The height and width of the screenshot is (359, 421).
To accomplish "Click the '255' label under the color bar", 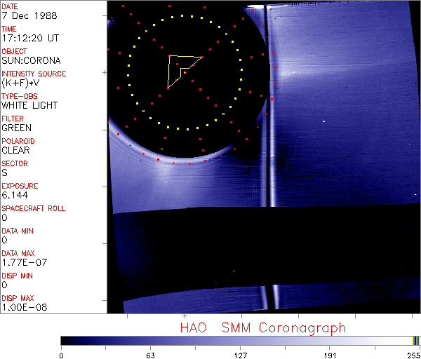I will pyautogui.click(x=412, y=355).
